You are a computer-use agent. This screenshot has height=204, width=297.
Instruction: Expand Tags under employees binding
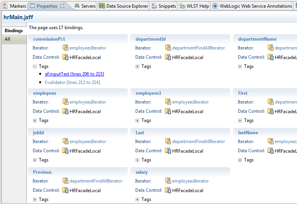(x=35, y=121)
